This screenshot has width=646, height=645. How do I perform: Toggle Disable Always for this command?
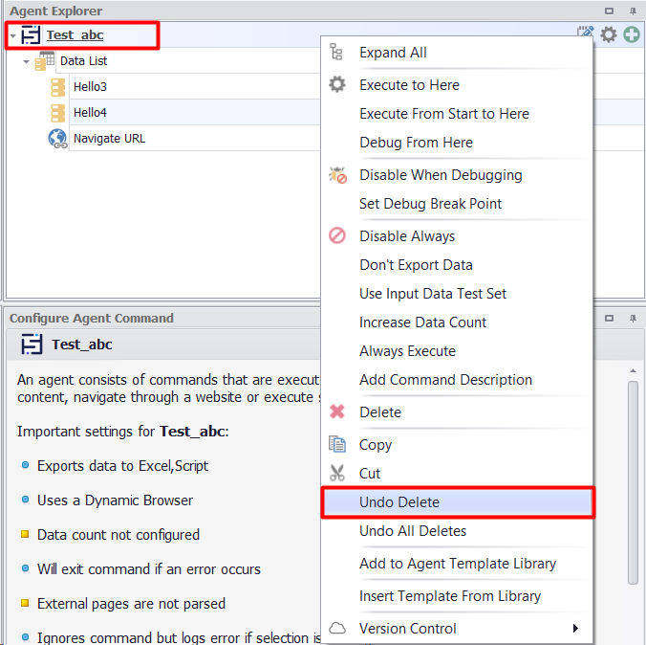click(406, 236)
